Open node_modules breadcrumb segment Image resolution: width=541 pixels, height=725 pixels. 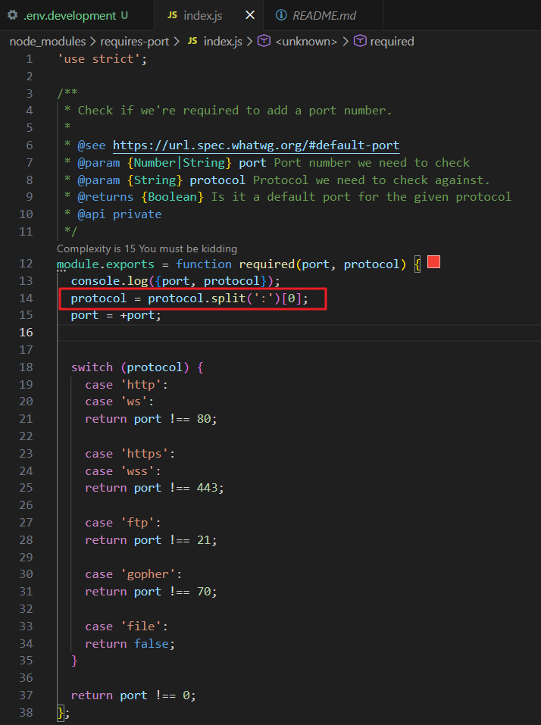pyautogui.click(x=48, y=42)
